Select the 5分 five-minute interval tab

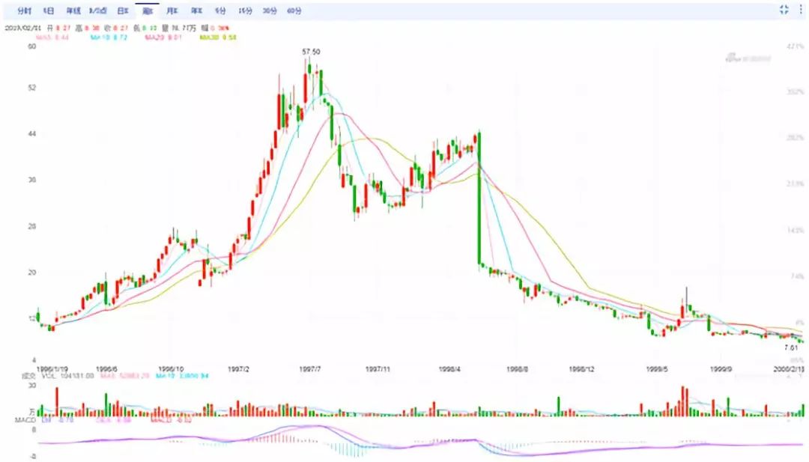(219, 11)
